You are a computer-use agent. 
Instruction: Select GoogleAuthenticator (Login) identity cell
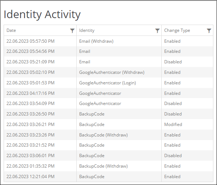(107, 83)
